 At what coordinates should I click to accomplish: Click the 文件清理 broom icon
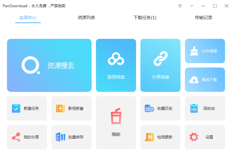194,51
